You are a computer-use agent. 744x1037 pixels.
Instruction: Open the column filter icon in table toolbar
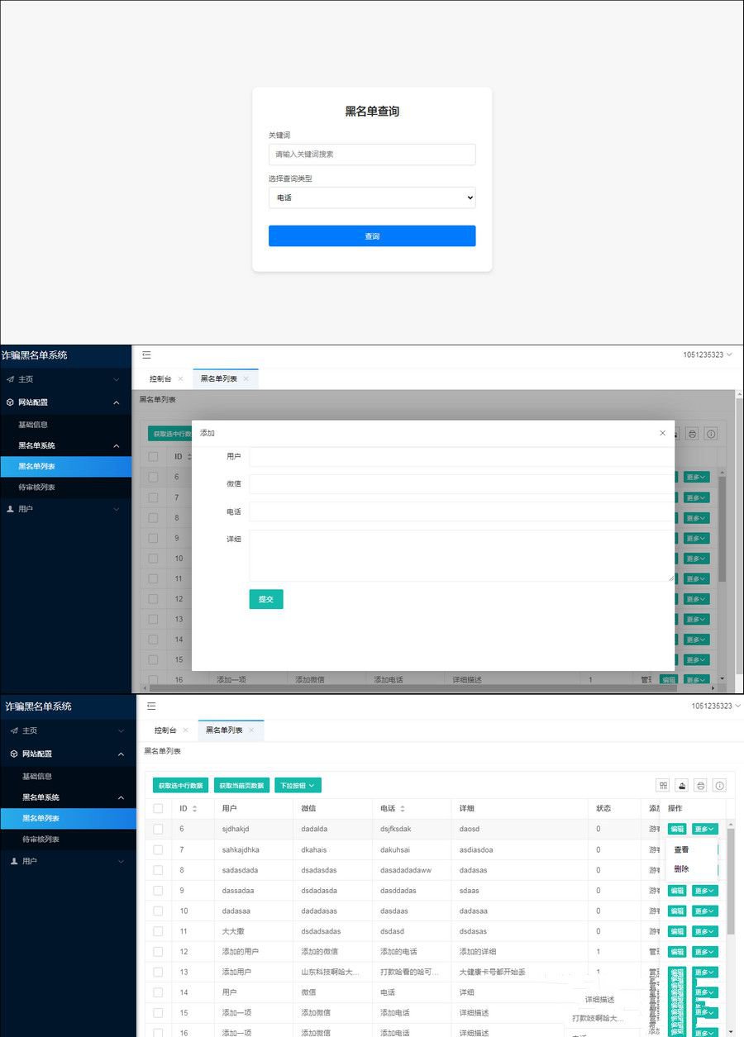pyautogui.click(x=662, y=786)
